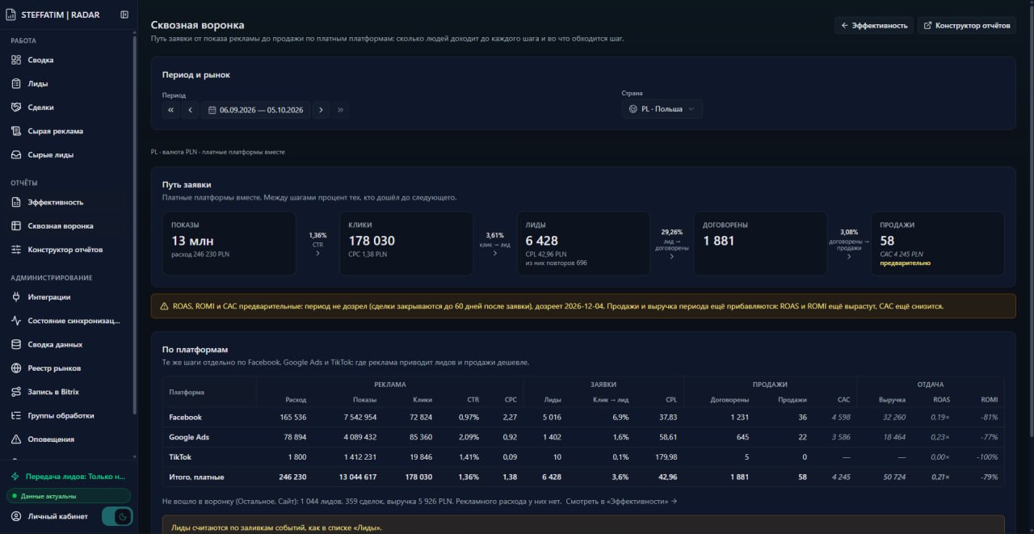This screenshot has height=534, width=1034.
Task: Click the предварительно label in Продажи card
Action: [x=905, y=263]
